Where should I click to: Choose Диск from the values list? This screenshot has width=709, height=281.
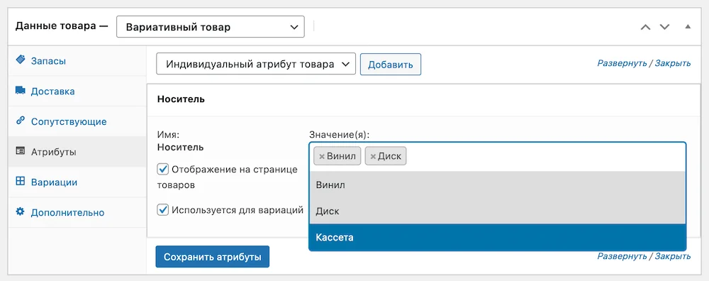click(498, 211)
